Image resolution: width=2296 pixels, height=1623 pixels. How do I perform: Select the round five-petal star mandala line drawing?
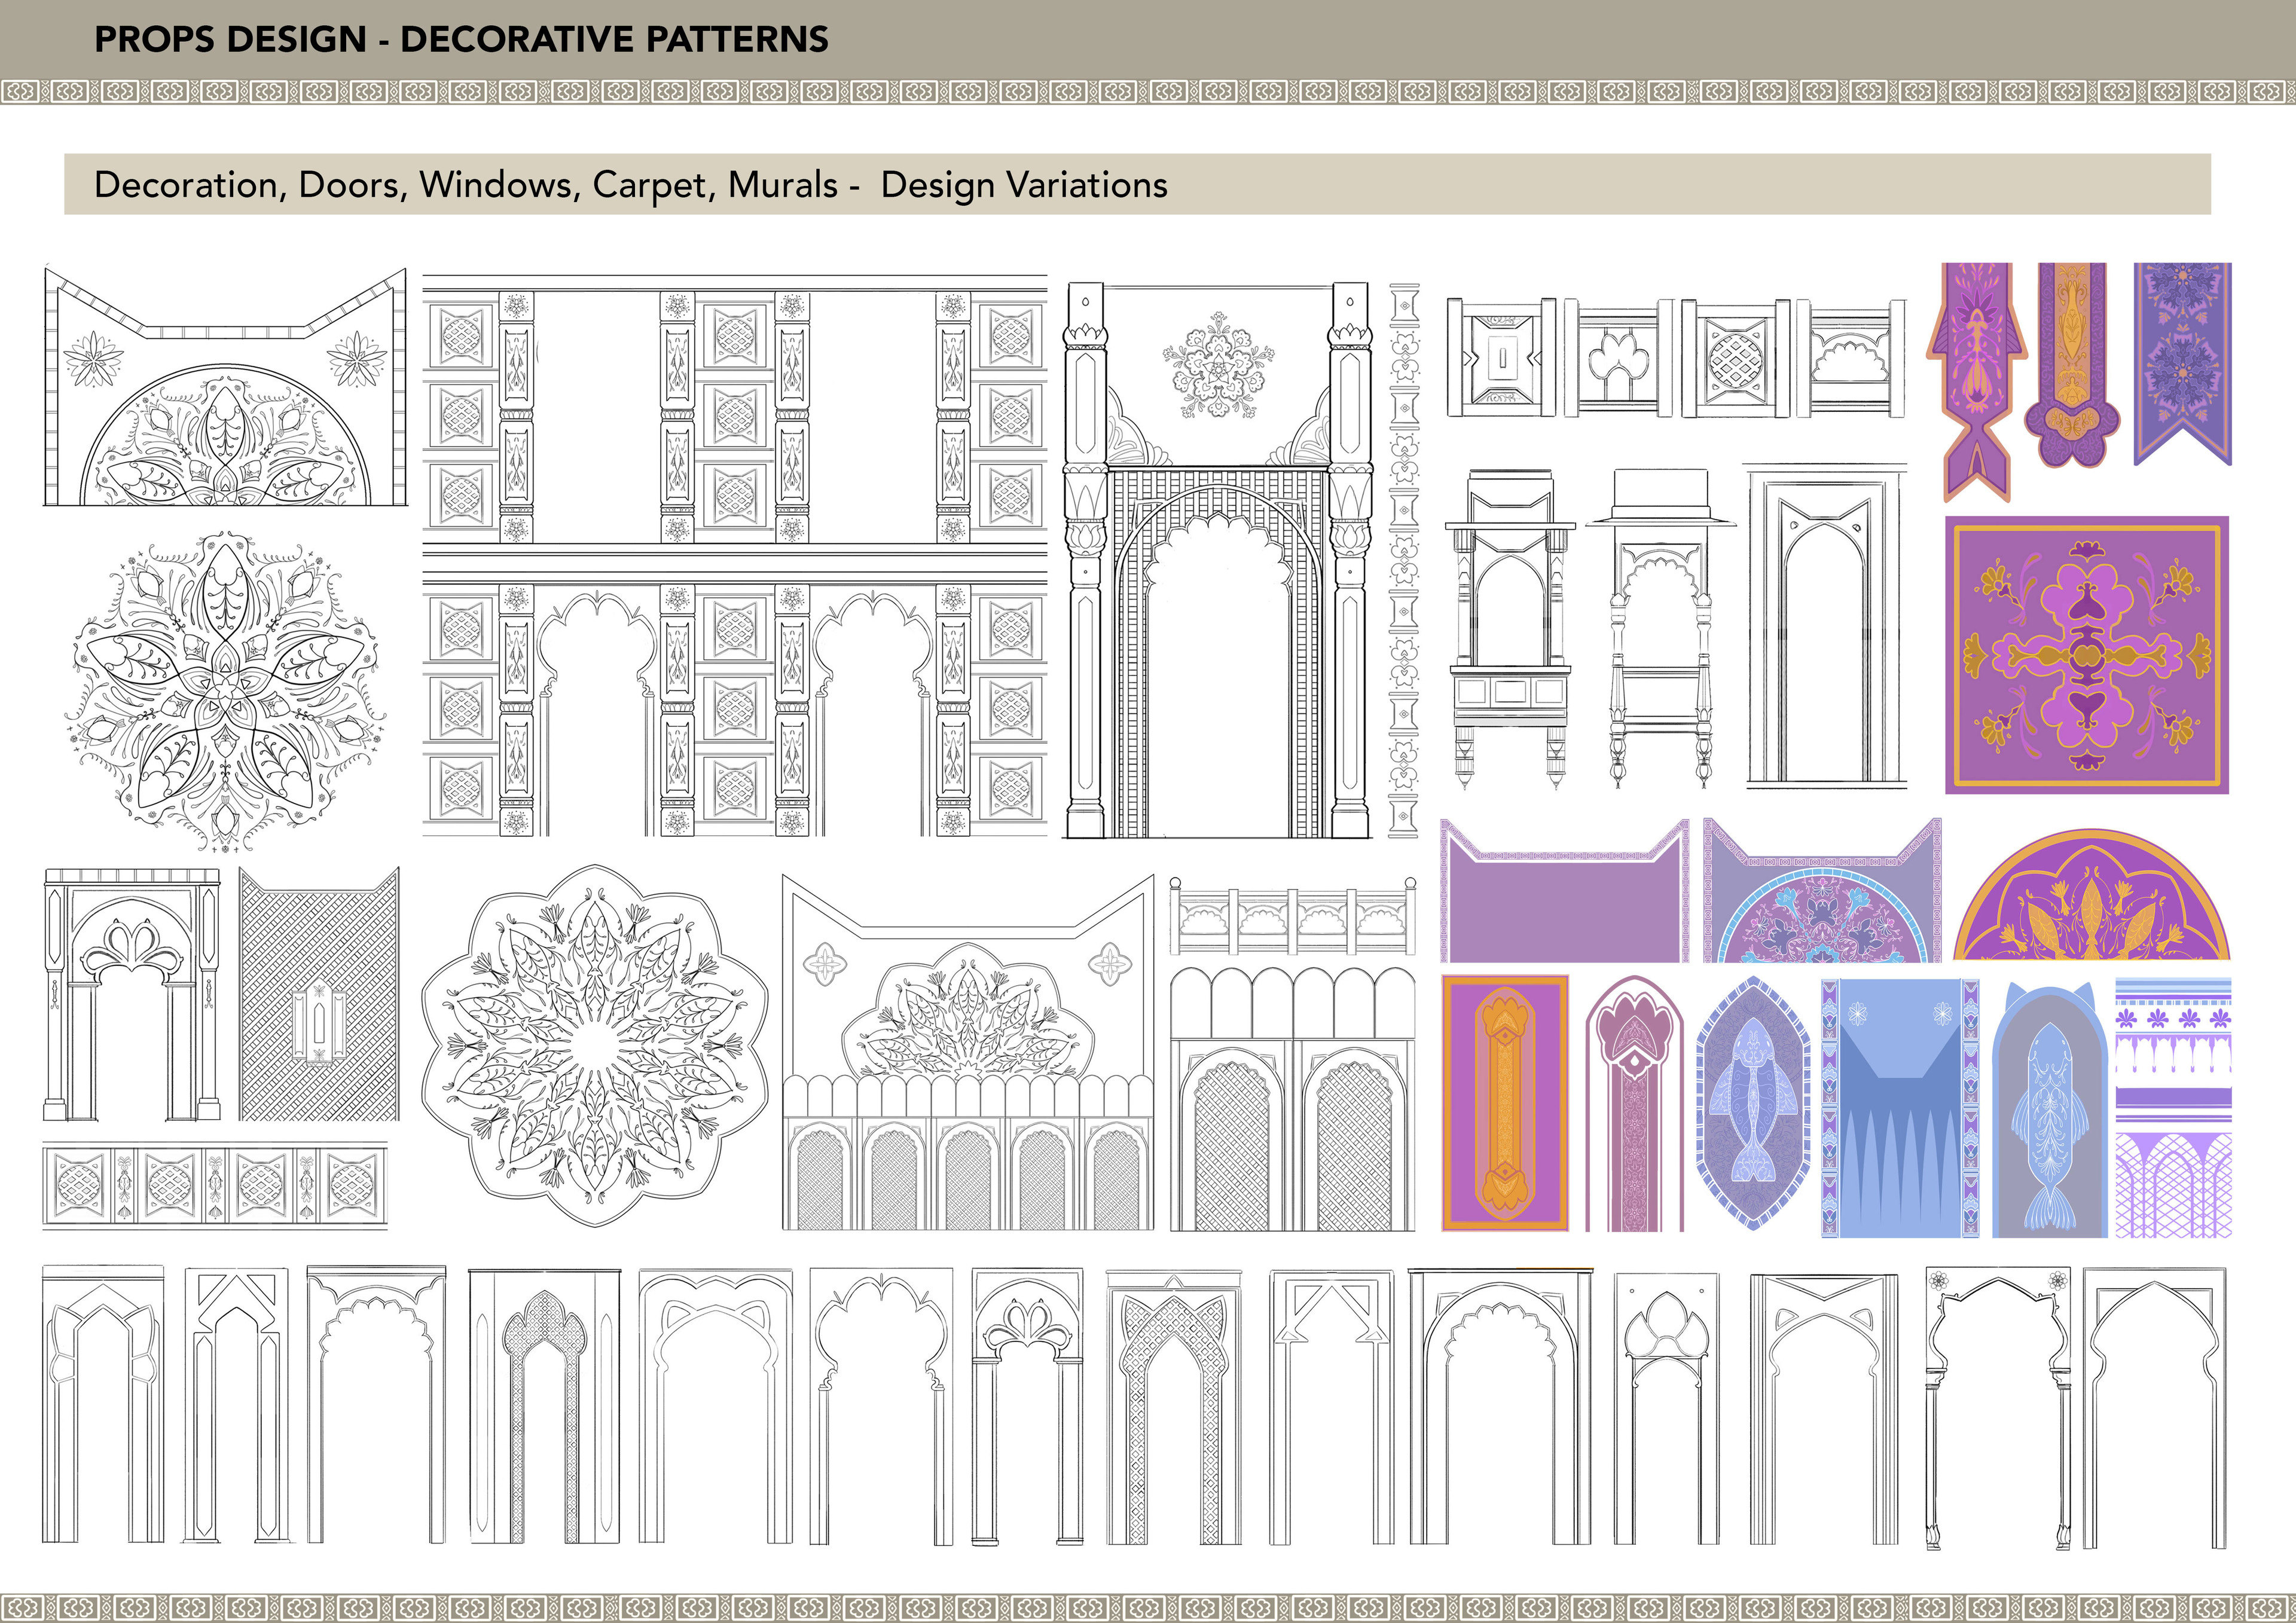(225, 692)
